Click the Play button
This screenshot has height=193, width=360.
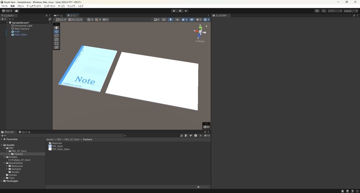point(174,11)
